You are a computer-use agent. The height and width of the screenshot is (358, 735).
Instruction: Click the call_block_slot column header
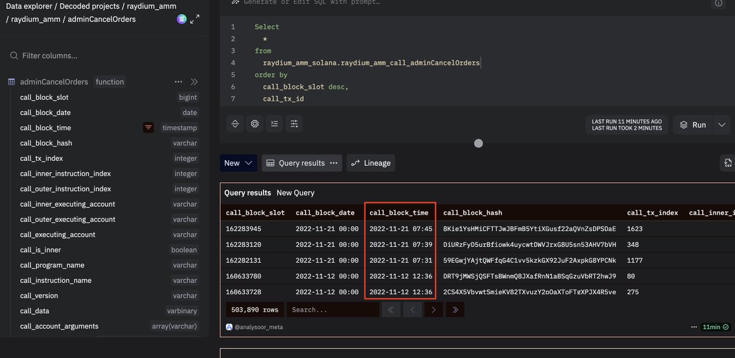(255, 213)
